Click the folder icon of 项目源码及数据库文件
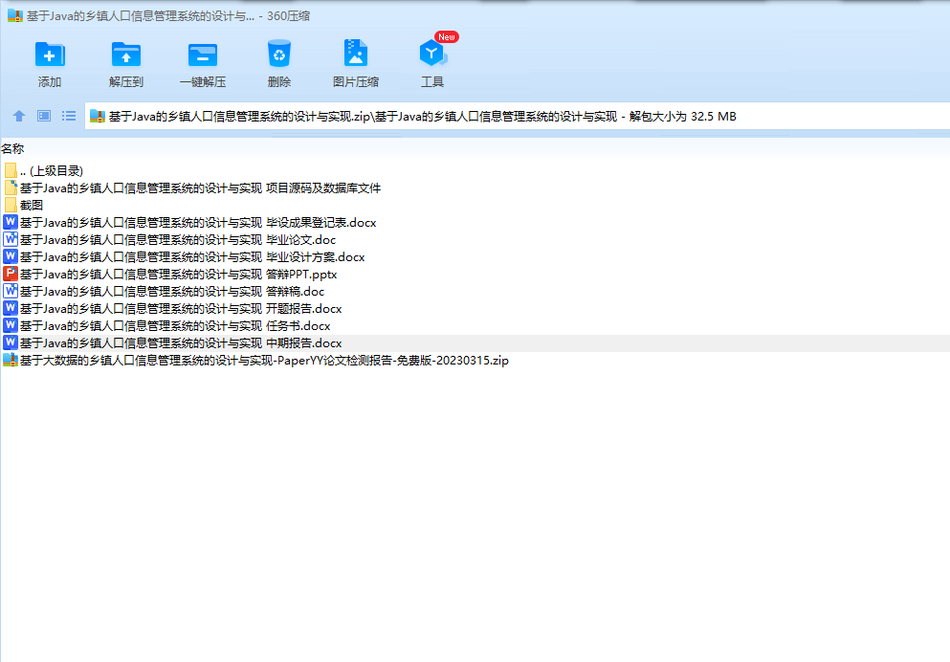 tap(11, 188)
